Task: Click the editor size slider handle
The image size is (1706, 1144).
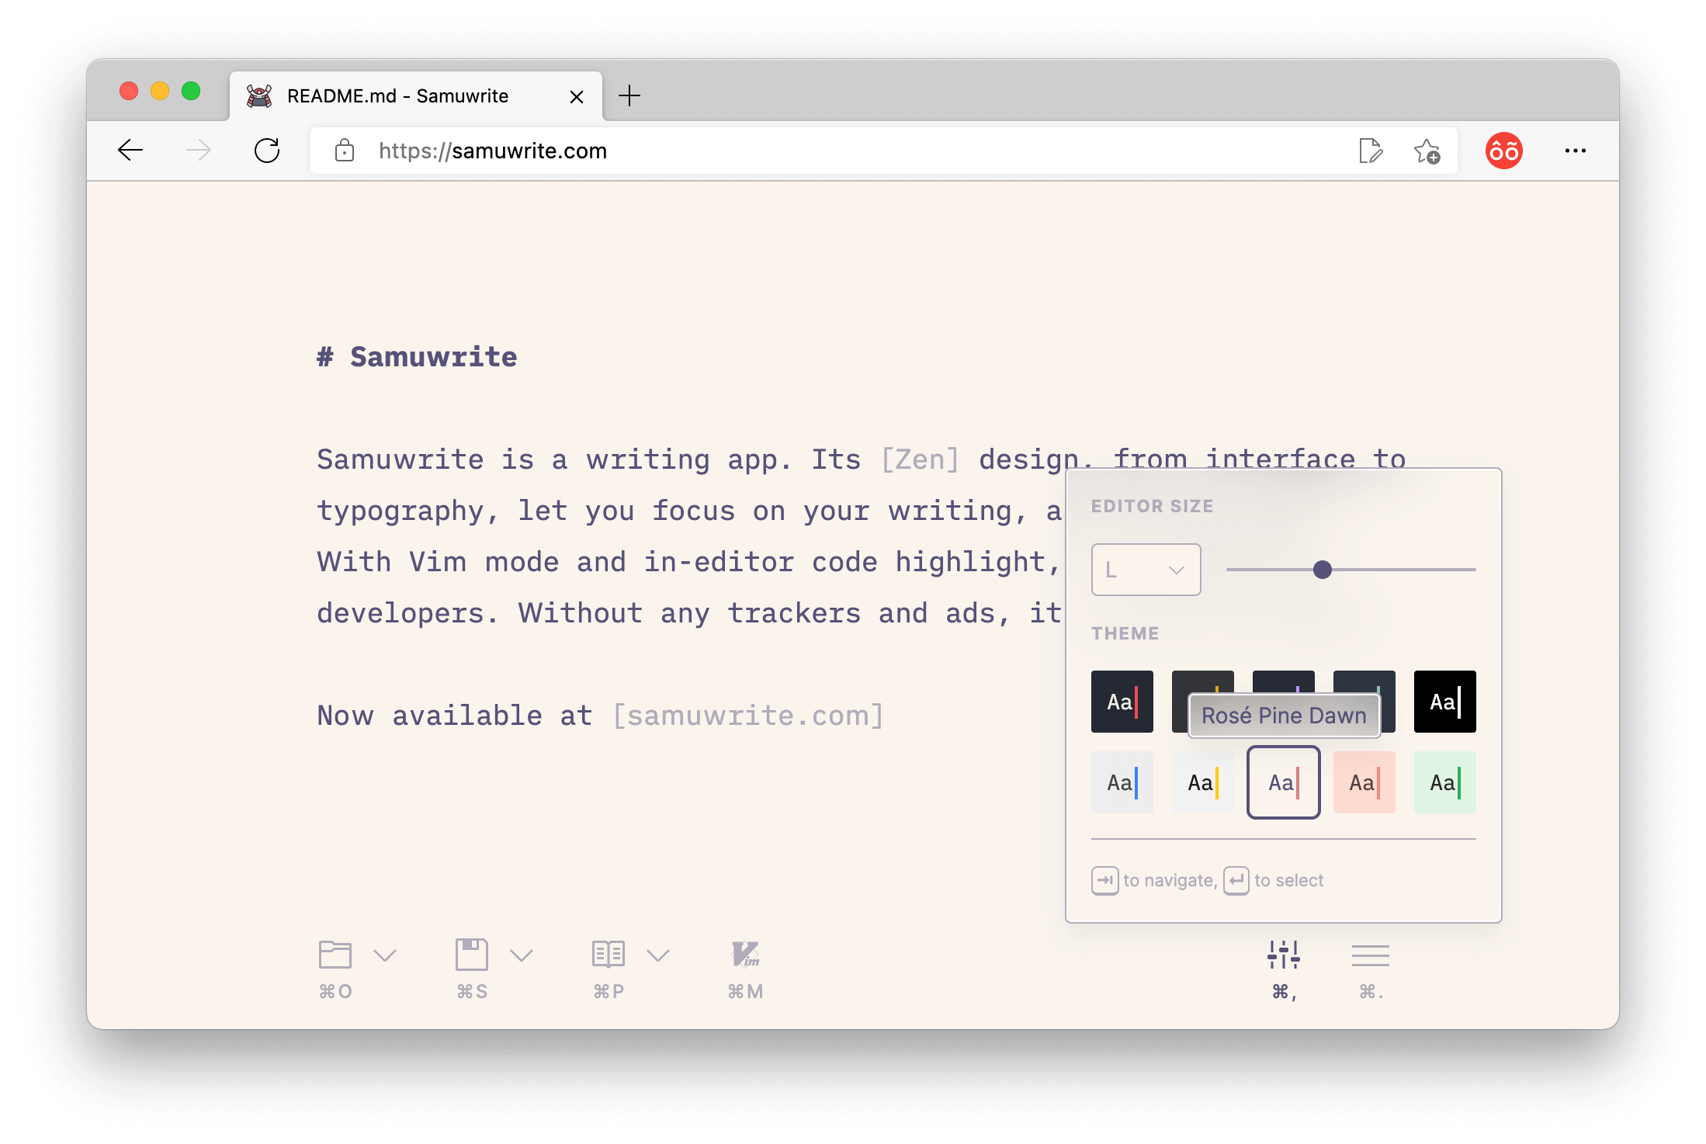Action: click(x=1323, y=570)
